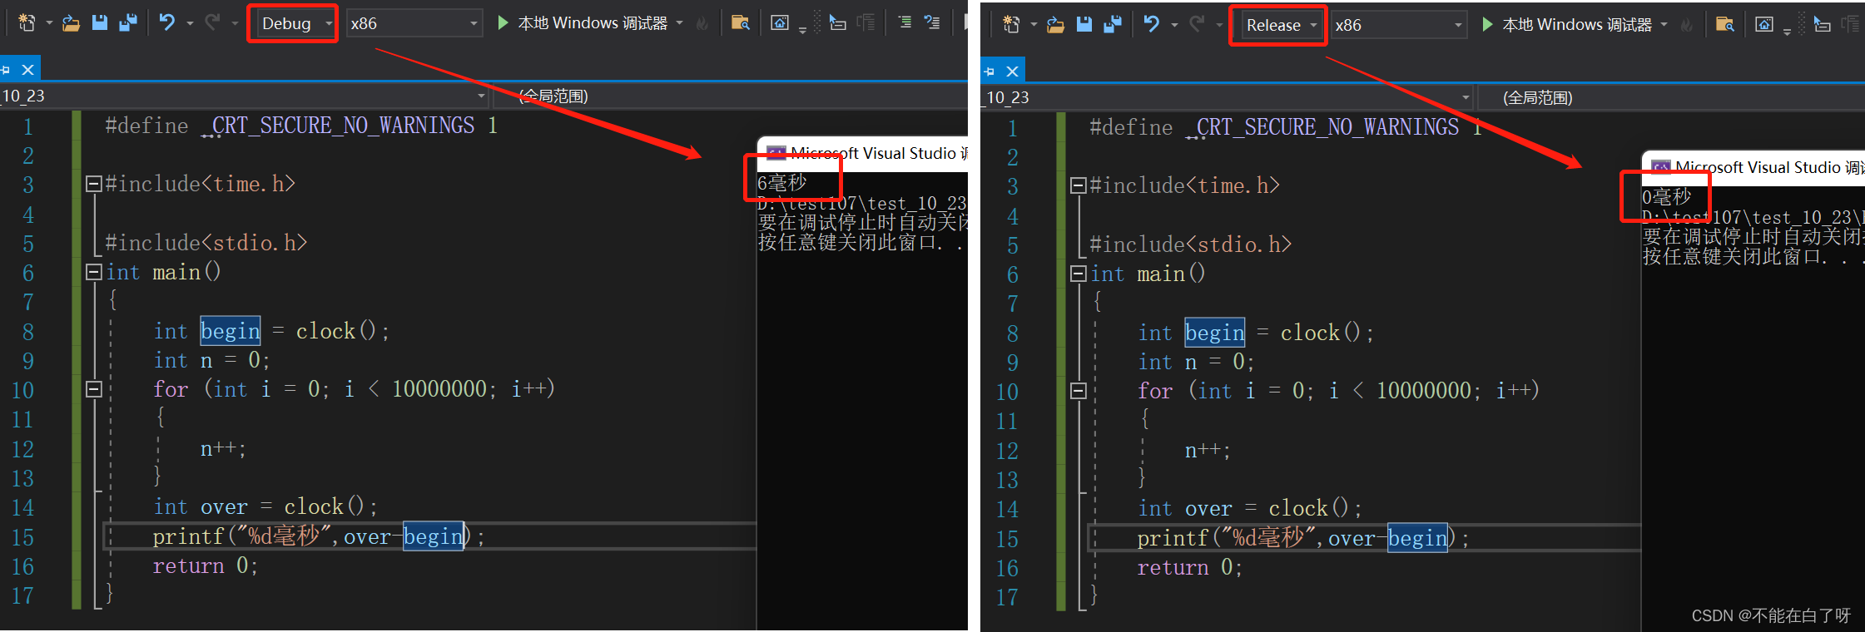1865x632 pixels.
Task: Open Find in Files in the Release window
Action: (x=1724, y=25)
